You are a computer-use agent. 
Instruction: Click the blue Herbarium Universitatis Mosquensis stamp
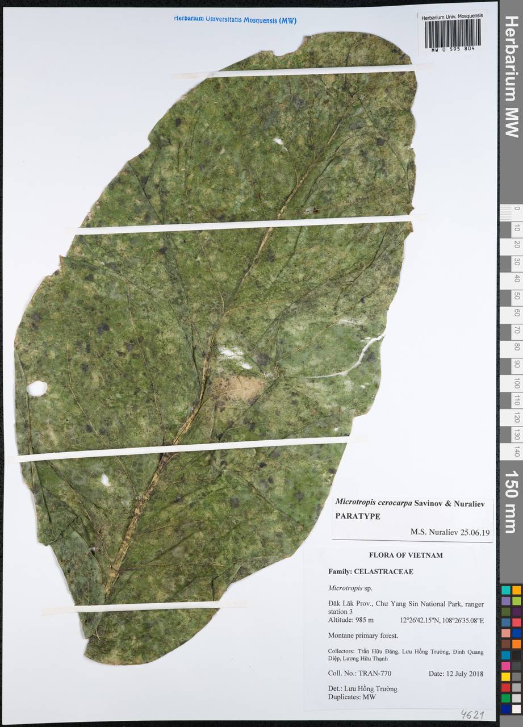(x=235, y=20)
